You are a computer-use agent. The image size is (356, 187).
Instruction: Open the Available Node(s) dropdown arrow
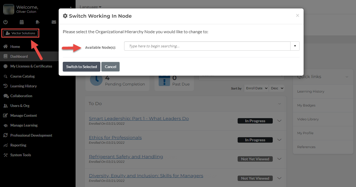295,46
